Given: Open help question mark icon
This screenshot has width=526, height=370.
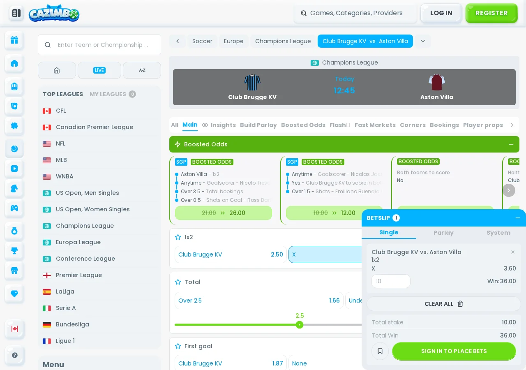Looking at the screenshot, I should pos(14,355).
